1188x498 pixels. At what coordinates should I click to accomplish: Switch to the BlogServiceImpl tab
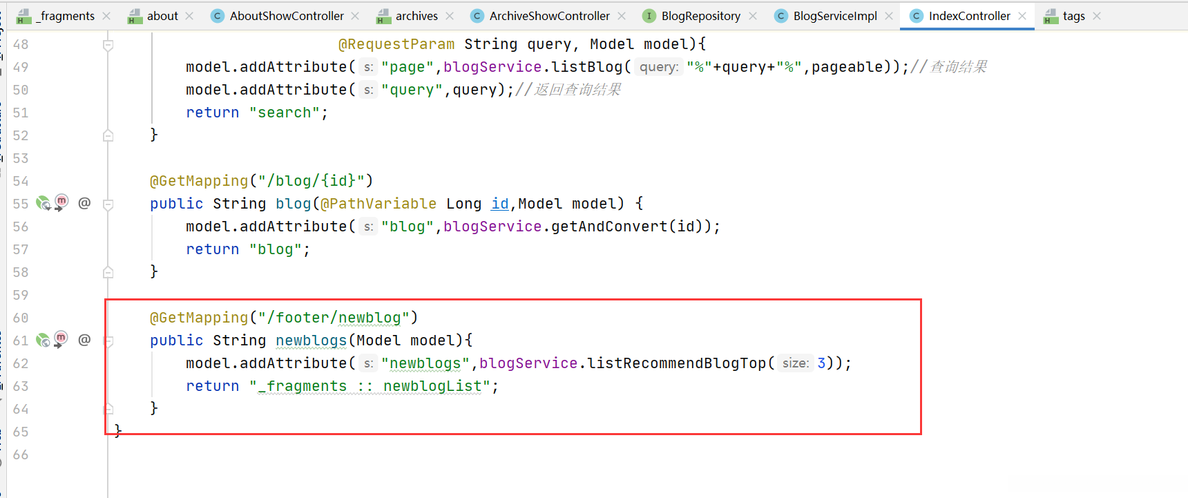coord(834,16)
